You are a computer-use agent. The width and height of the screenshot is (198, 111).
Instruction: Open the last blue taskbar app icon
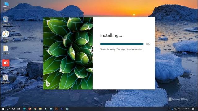pos(67,109)
